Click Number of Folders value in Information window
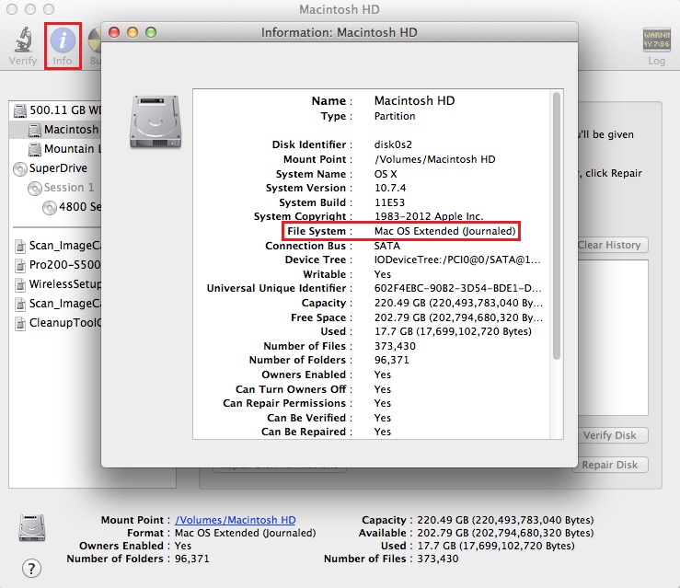 pos(392,360)
